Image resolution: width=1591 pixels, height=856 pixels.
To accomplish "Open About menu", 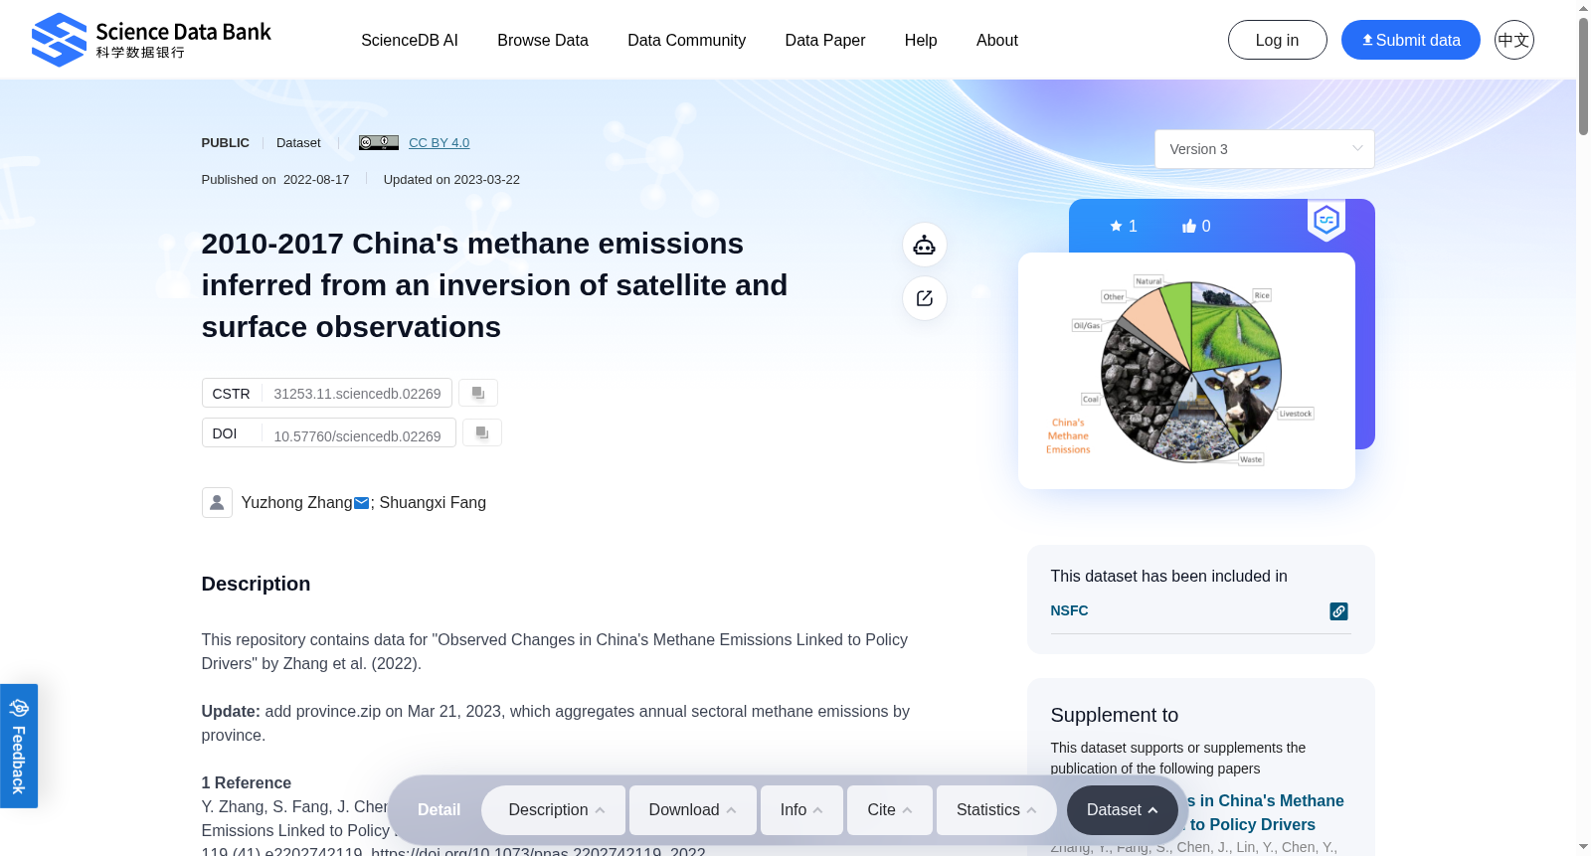I will click(x=997, y=40).
